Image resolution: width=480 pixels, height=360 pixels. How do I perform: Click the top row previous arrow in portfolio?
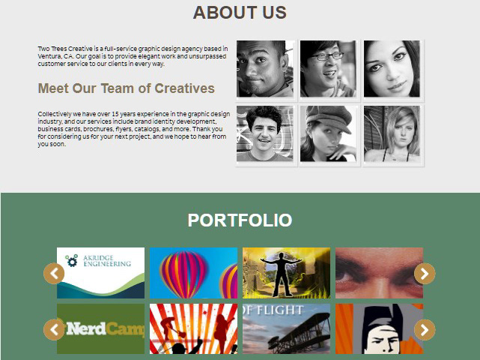click(54, 273)
